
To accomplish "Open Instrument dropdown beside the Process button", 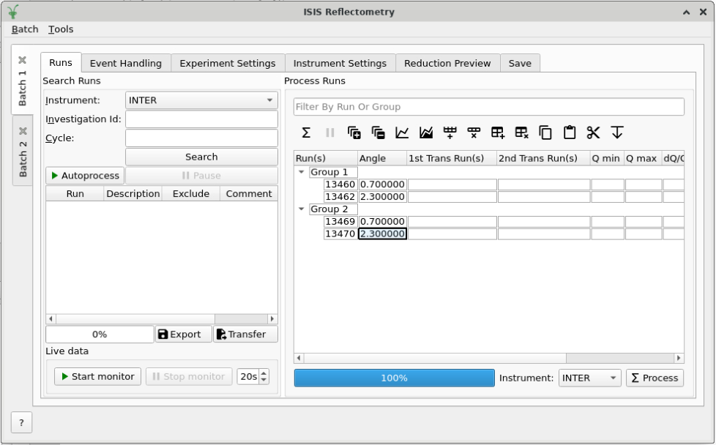I will coord(589,378).
